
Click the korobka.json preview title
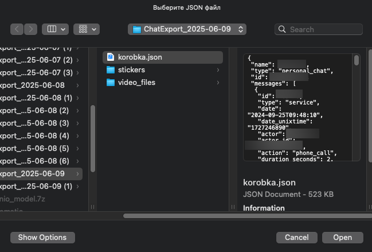[269, 183]
